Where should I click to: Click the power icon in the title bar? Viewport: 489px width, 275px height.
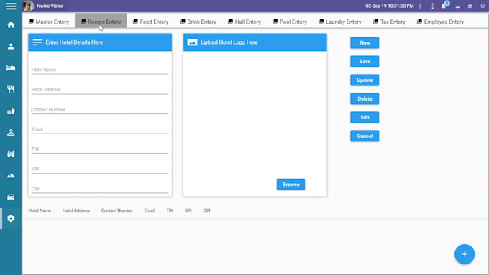coord(483,6)
